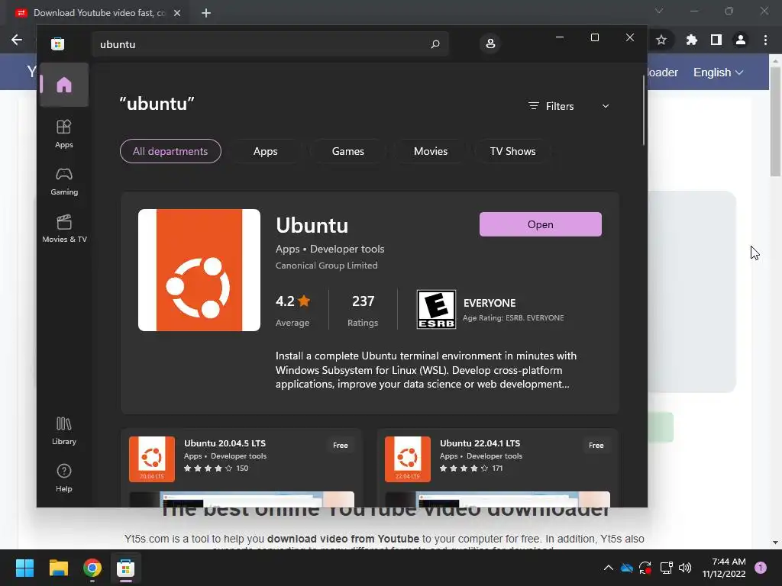Click the ESRB Everyone rating badge
This screenshot has height=586, width=782.
click(436, 310)
